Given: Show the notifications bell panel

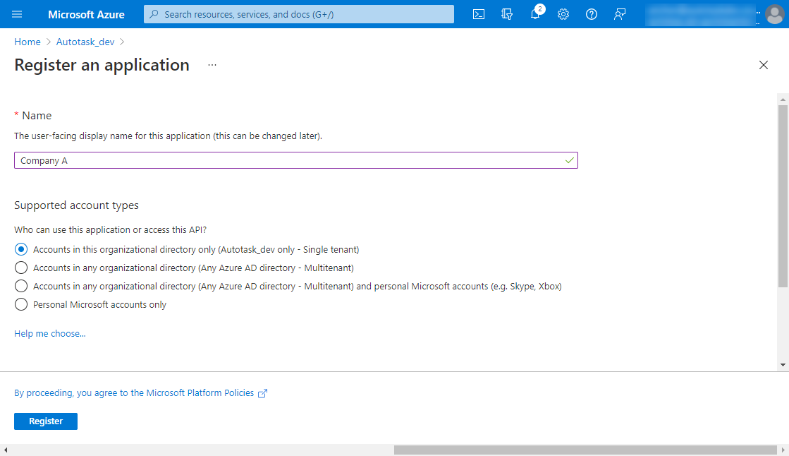Looking at the screenshot, I should (535, 14).
